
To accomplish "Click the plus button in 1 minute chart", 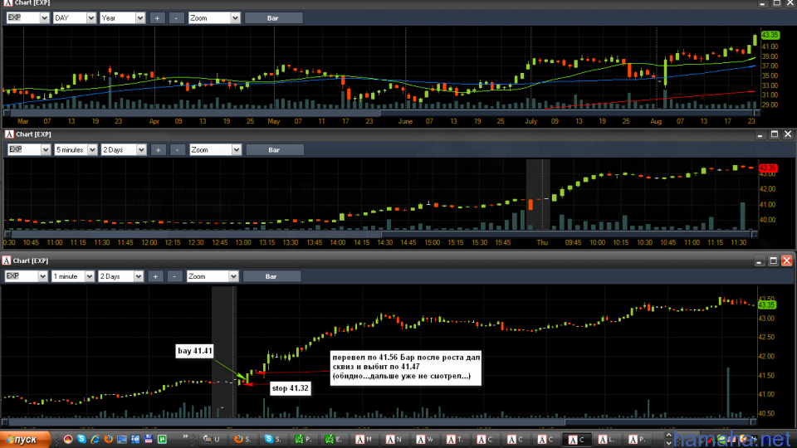I will pos(155,276).
